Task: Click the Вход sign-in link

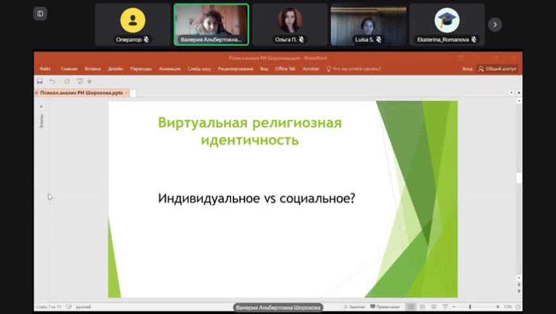Action: pos(467,69)
